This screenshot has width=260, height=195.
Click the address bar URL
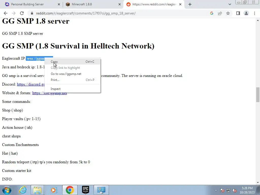pos(86,13)
